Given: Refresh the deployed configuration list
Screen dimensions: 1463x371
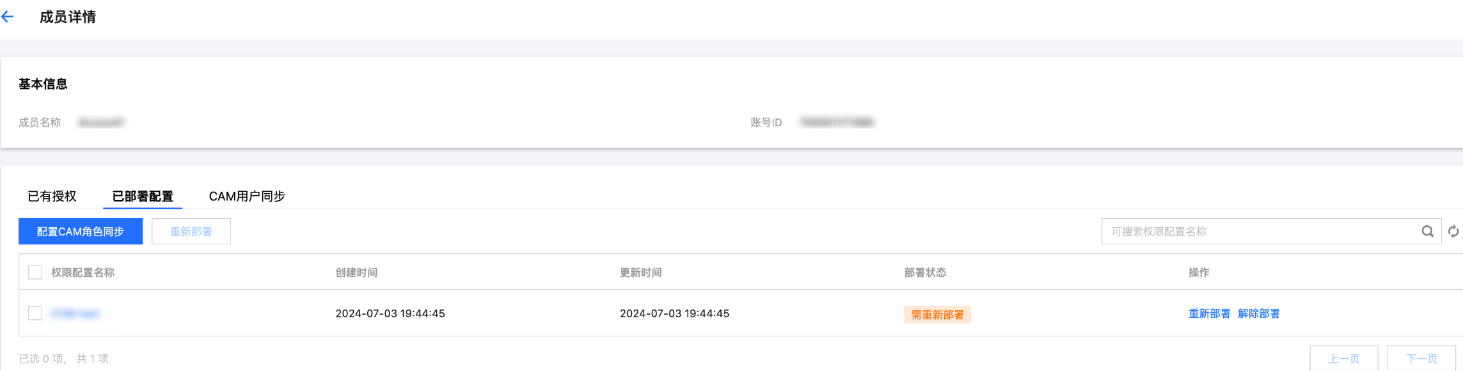Looking at the screenshot, I should (1453, 232).
